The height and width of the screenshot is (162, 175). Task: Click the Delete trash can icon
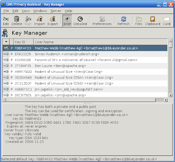(17, 21)
